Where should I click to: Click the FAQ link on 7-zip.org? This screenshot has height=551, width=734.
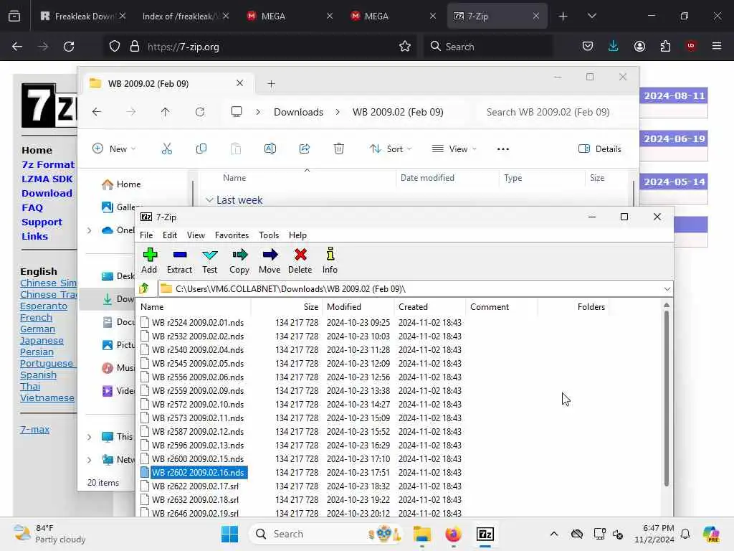tap(32, 208)
